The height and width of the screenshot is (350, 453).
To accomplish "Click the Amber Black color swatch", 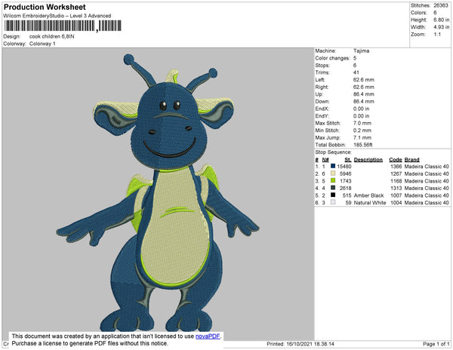I will [x=333, y=195].
